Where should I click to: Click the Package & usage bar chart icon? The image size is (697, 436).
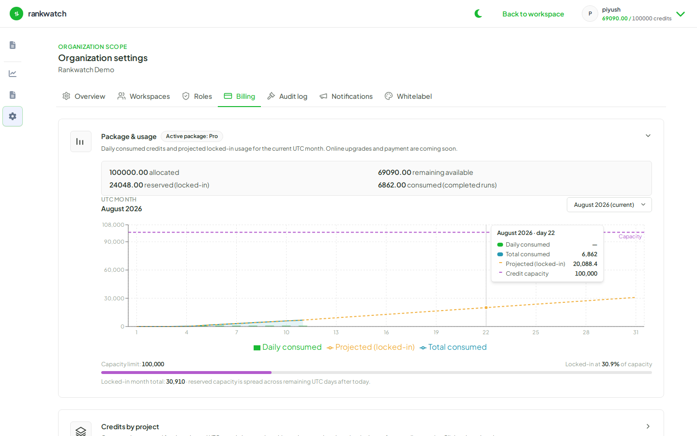[81, 141]
